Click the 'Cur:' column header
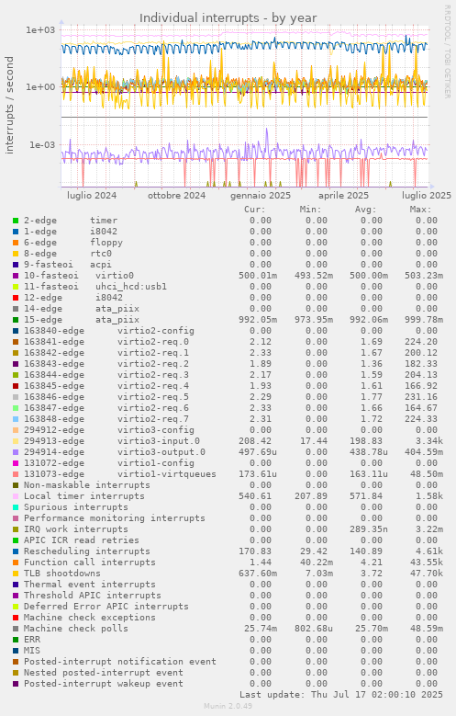This screenshot has height=716, width=456. pos(254,210)
